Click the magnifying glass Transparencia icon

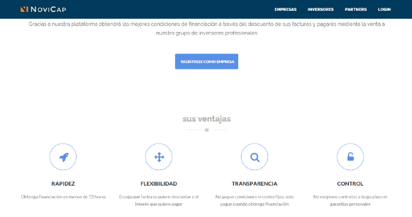click(x=254, y=157)
